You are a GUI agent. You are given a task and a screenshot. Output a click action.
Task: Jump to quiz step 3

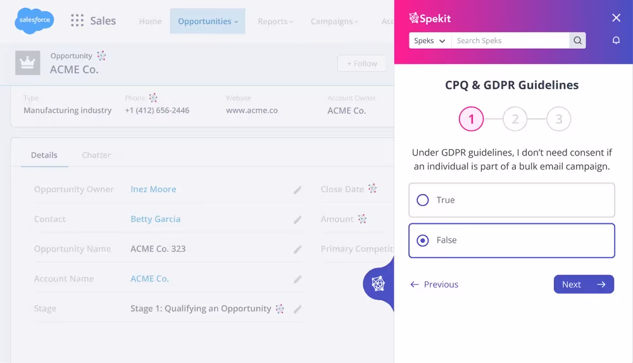point(559,119)
